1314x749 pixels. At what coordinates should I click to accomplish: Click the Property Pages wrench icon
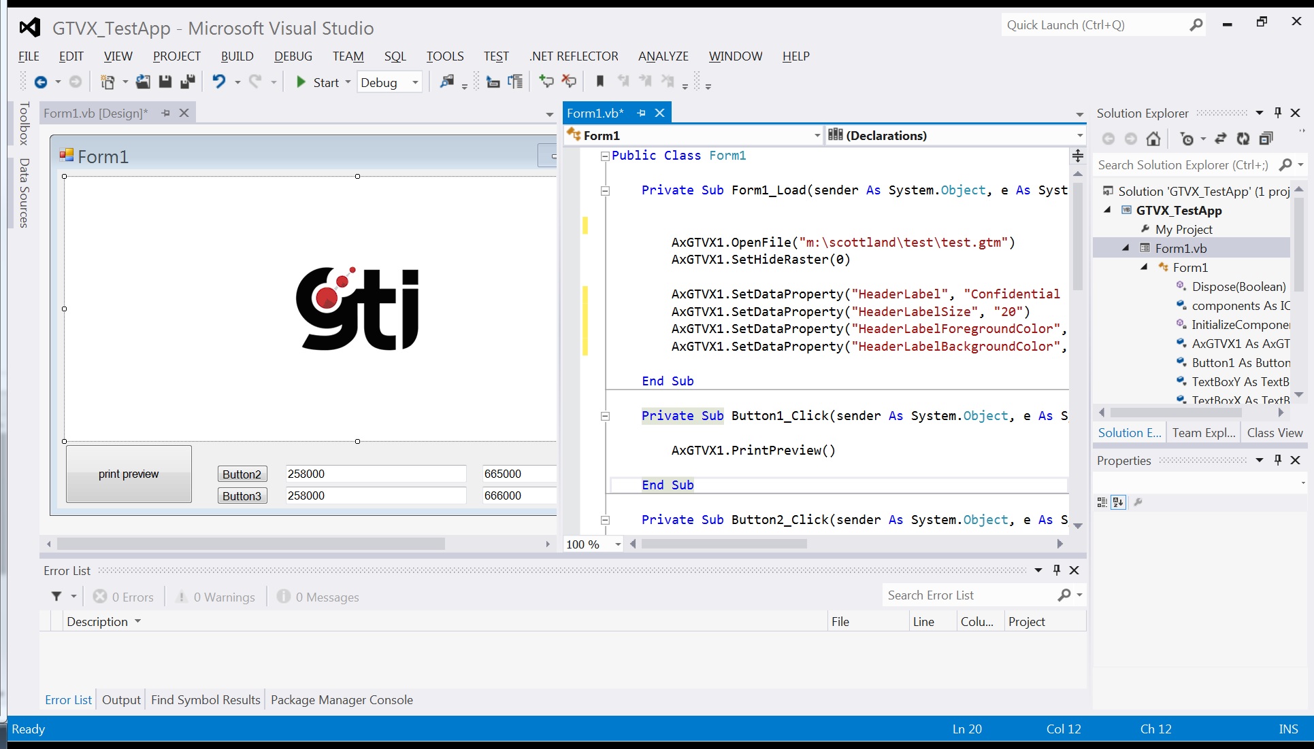(1138, 502)
